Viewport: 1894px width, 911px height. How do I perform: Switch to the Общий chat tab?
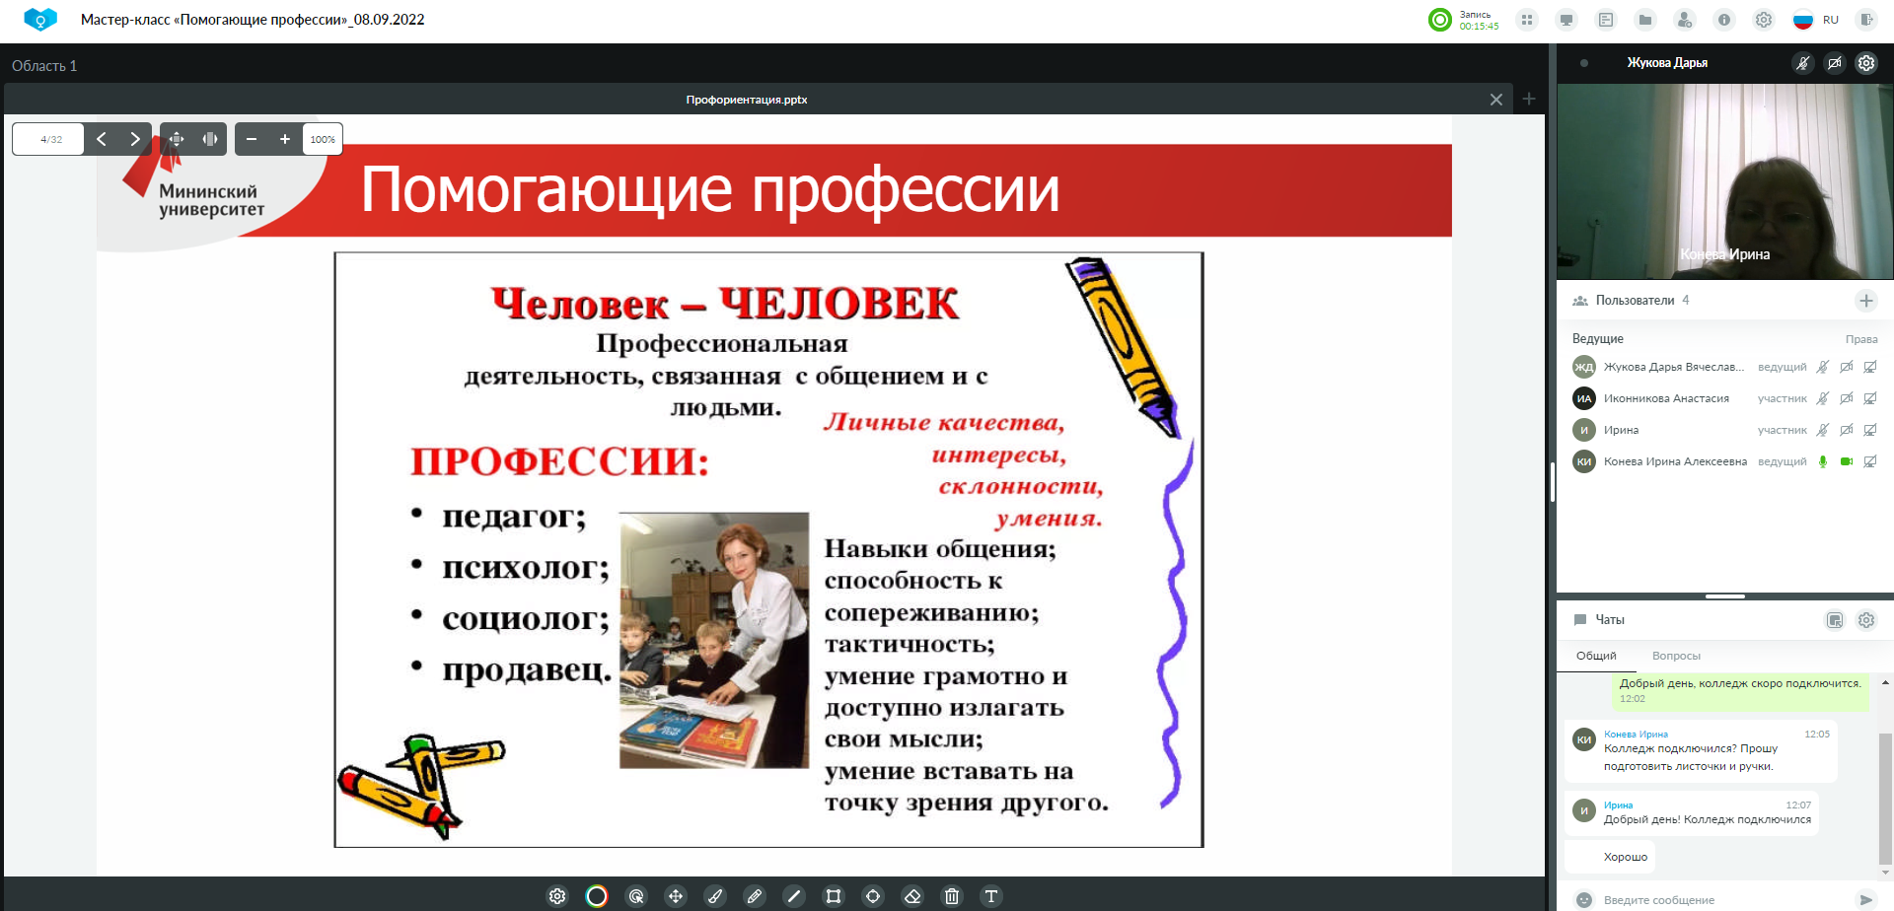1596,656
